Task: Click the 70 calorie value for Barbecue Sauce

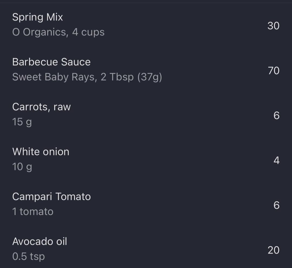Action: 274,71
